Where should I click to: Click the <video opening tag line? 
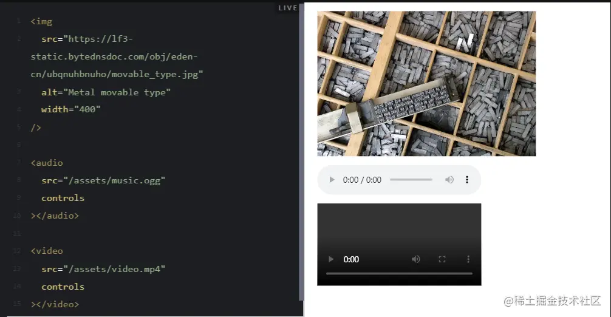tap(47, 251)
